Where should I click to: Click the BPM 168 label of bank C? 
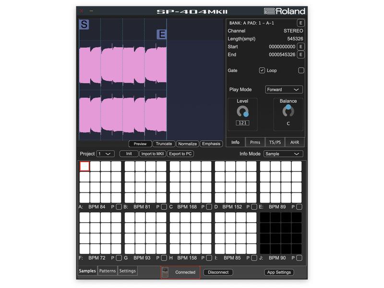(x=187, y=207)
